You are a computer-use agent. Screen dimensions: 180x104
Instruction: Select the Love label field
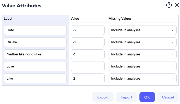coord(35,66)
